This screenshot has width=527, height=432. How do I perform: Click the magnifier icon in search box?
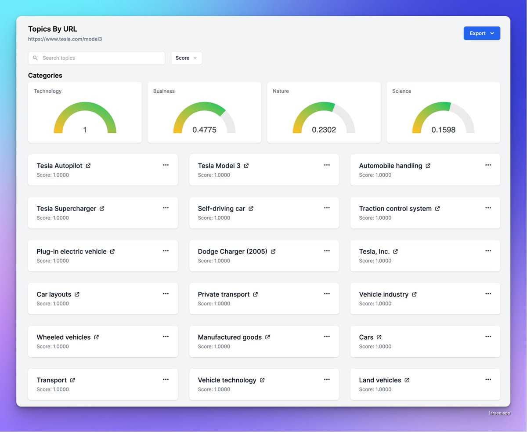pos(36,58)
